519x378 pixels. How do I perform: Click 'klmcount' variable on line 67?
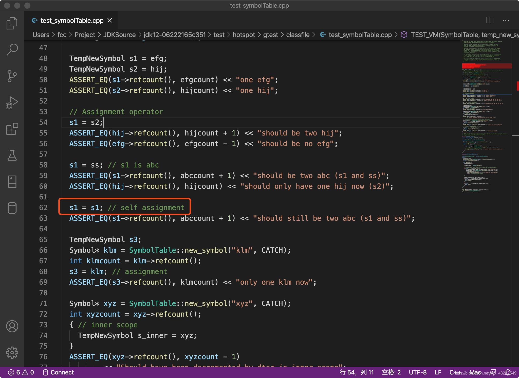point(103,261)
